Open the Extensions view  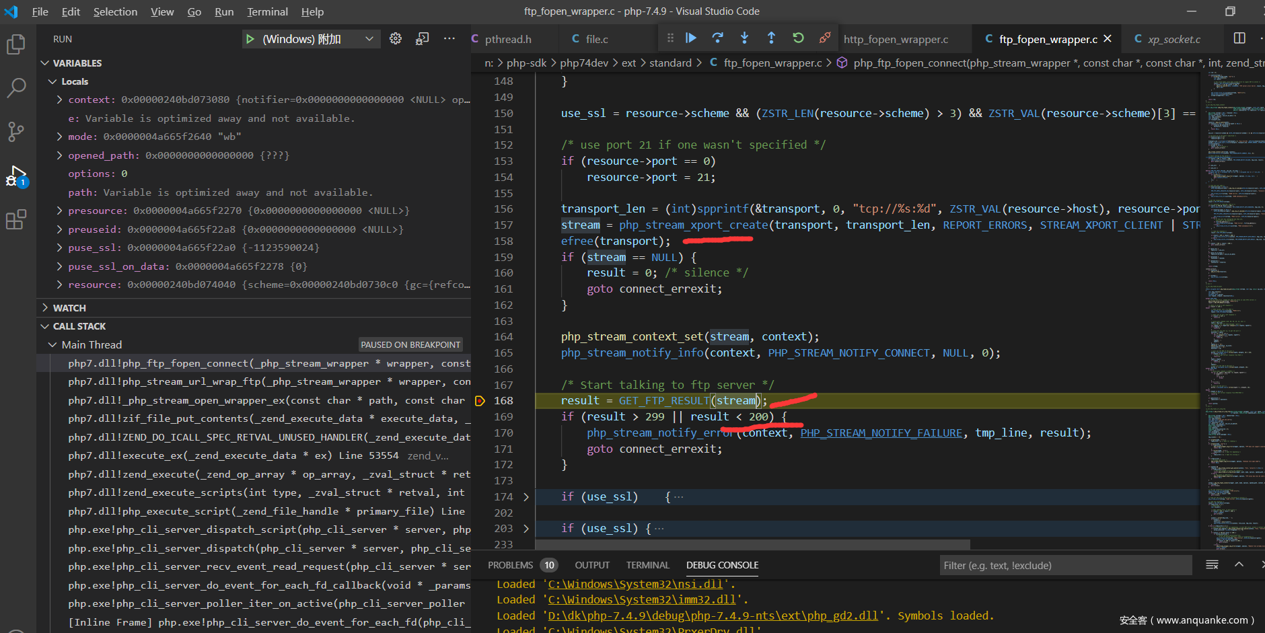click(x=16, y=220)
